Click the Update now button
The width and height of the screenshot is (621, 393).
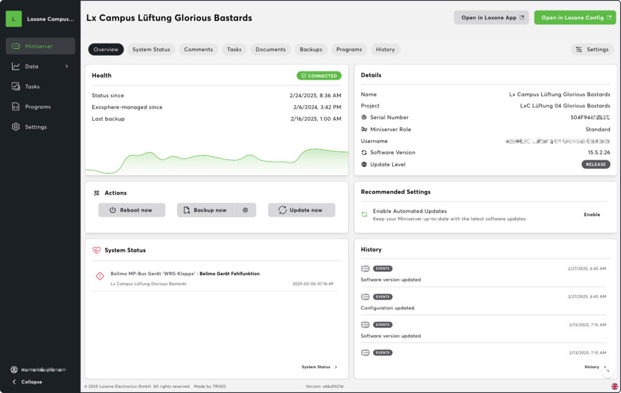(301, 210)
